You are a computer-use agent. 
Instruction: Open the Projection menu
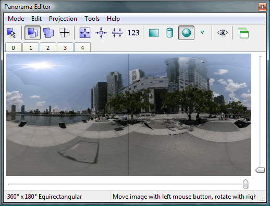click(63, 19)
